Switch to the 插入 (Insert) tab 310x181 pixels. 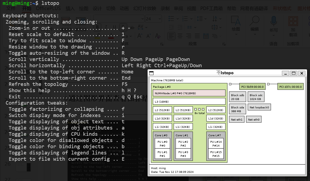pyautogui.click(x=70, y=8)
